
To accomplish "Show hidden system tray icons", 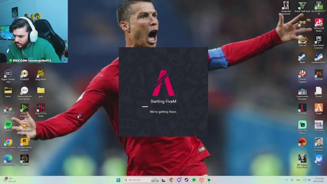I will 286,180.
